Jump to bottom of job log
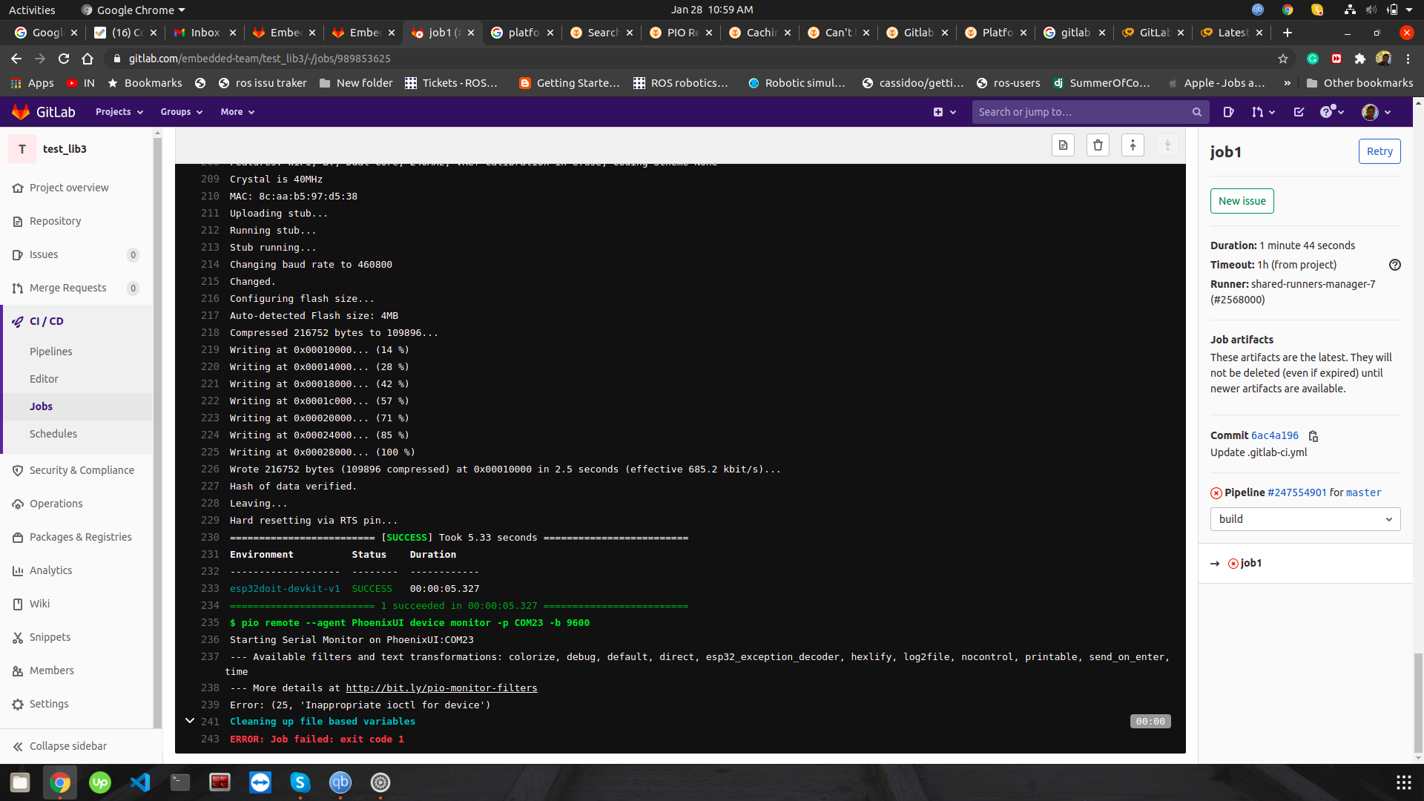Image resolution: width=1424 pixels, height=801 pixels. [1167, 145]
